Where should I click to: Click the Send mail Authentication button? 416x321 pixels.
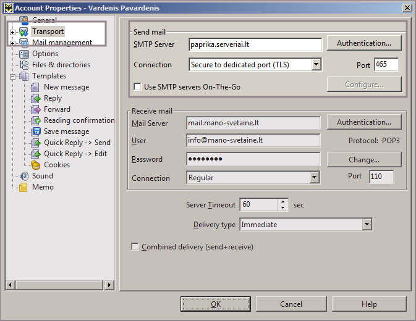363,43
